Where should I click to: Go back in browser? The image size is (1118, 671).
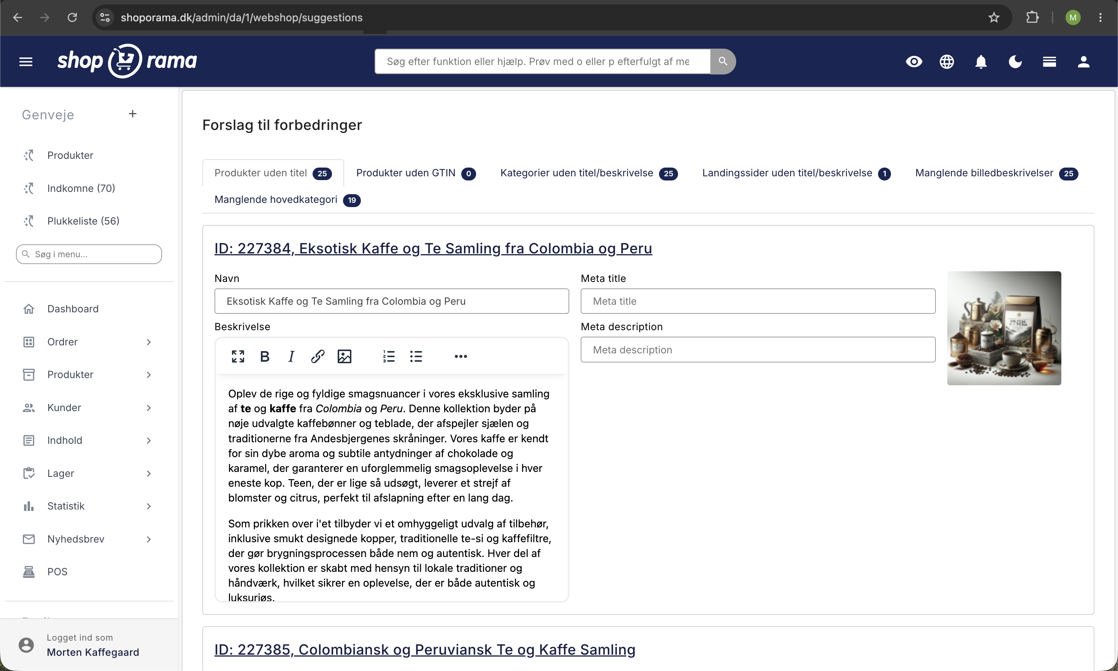(17, 17)
